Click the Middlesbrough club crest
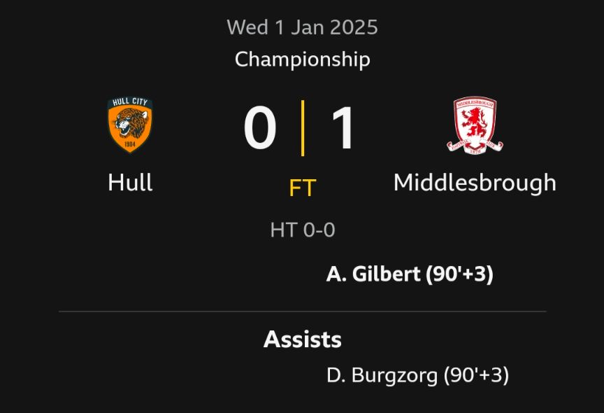 pyautogui.click(x=475, y=125)
